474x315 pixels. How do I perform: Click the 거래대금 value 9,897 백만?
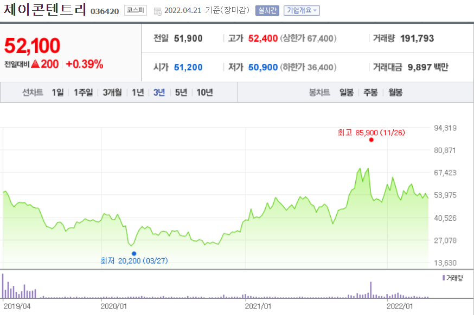(428, 67)
